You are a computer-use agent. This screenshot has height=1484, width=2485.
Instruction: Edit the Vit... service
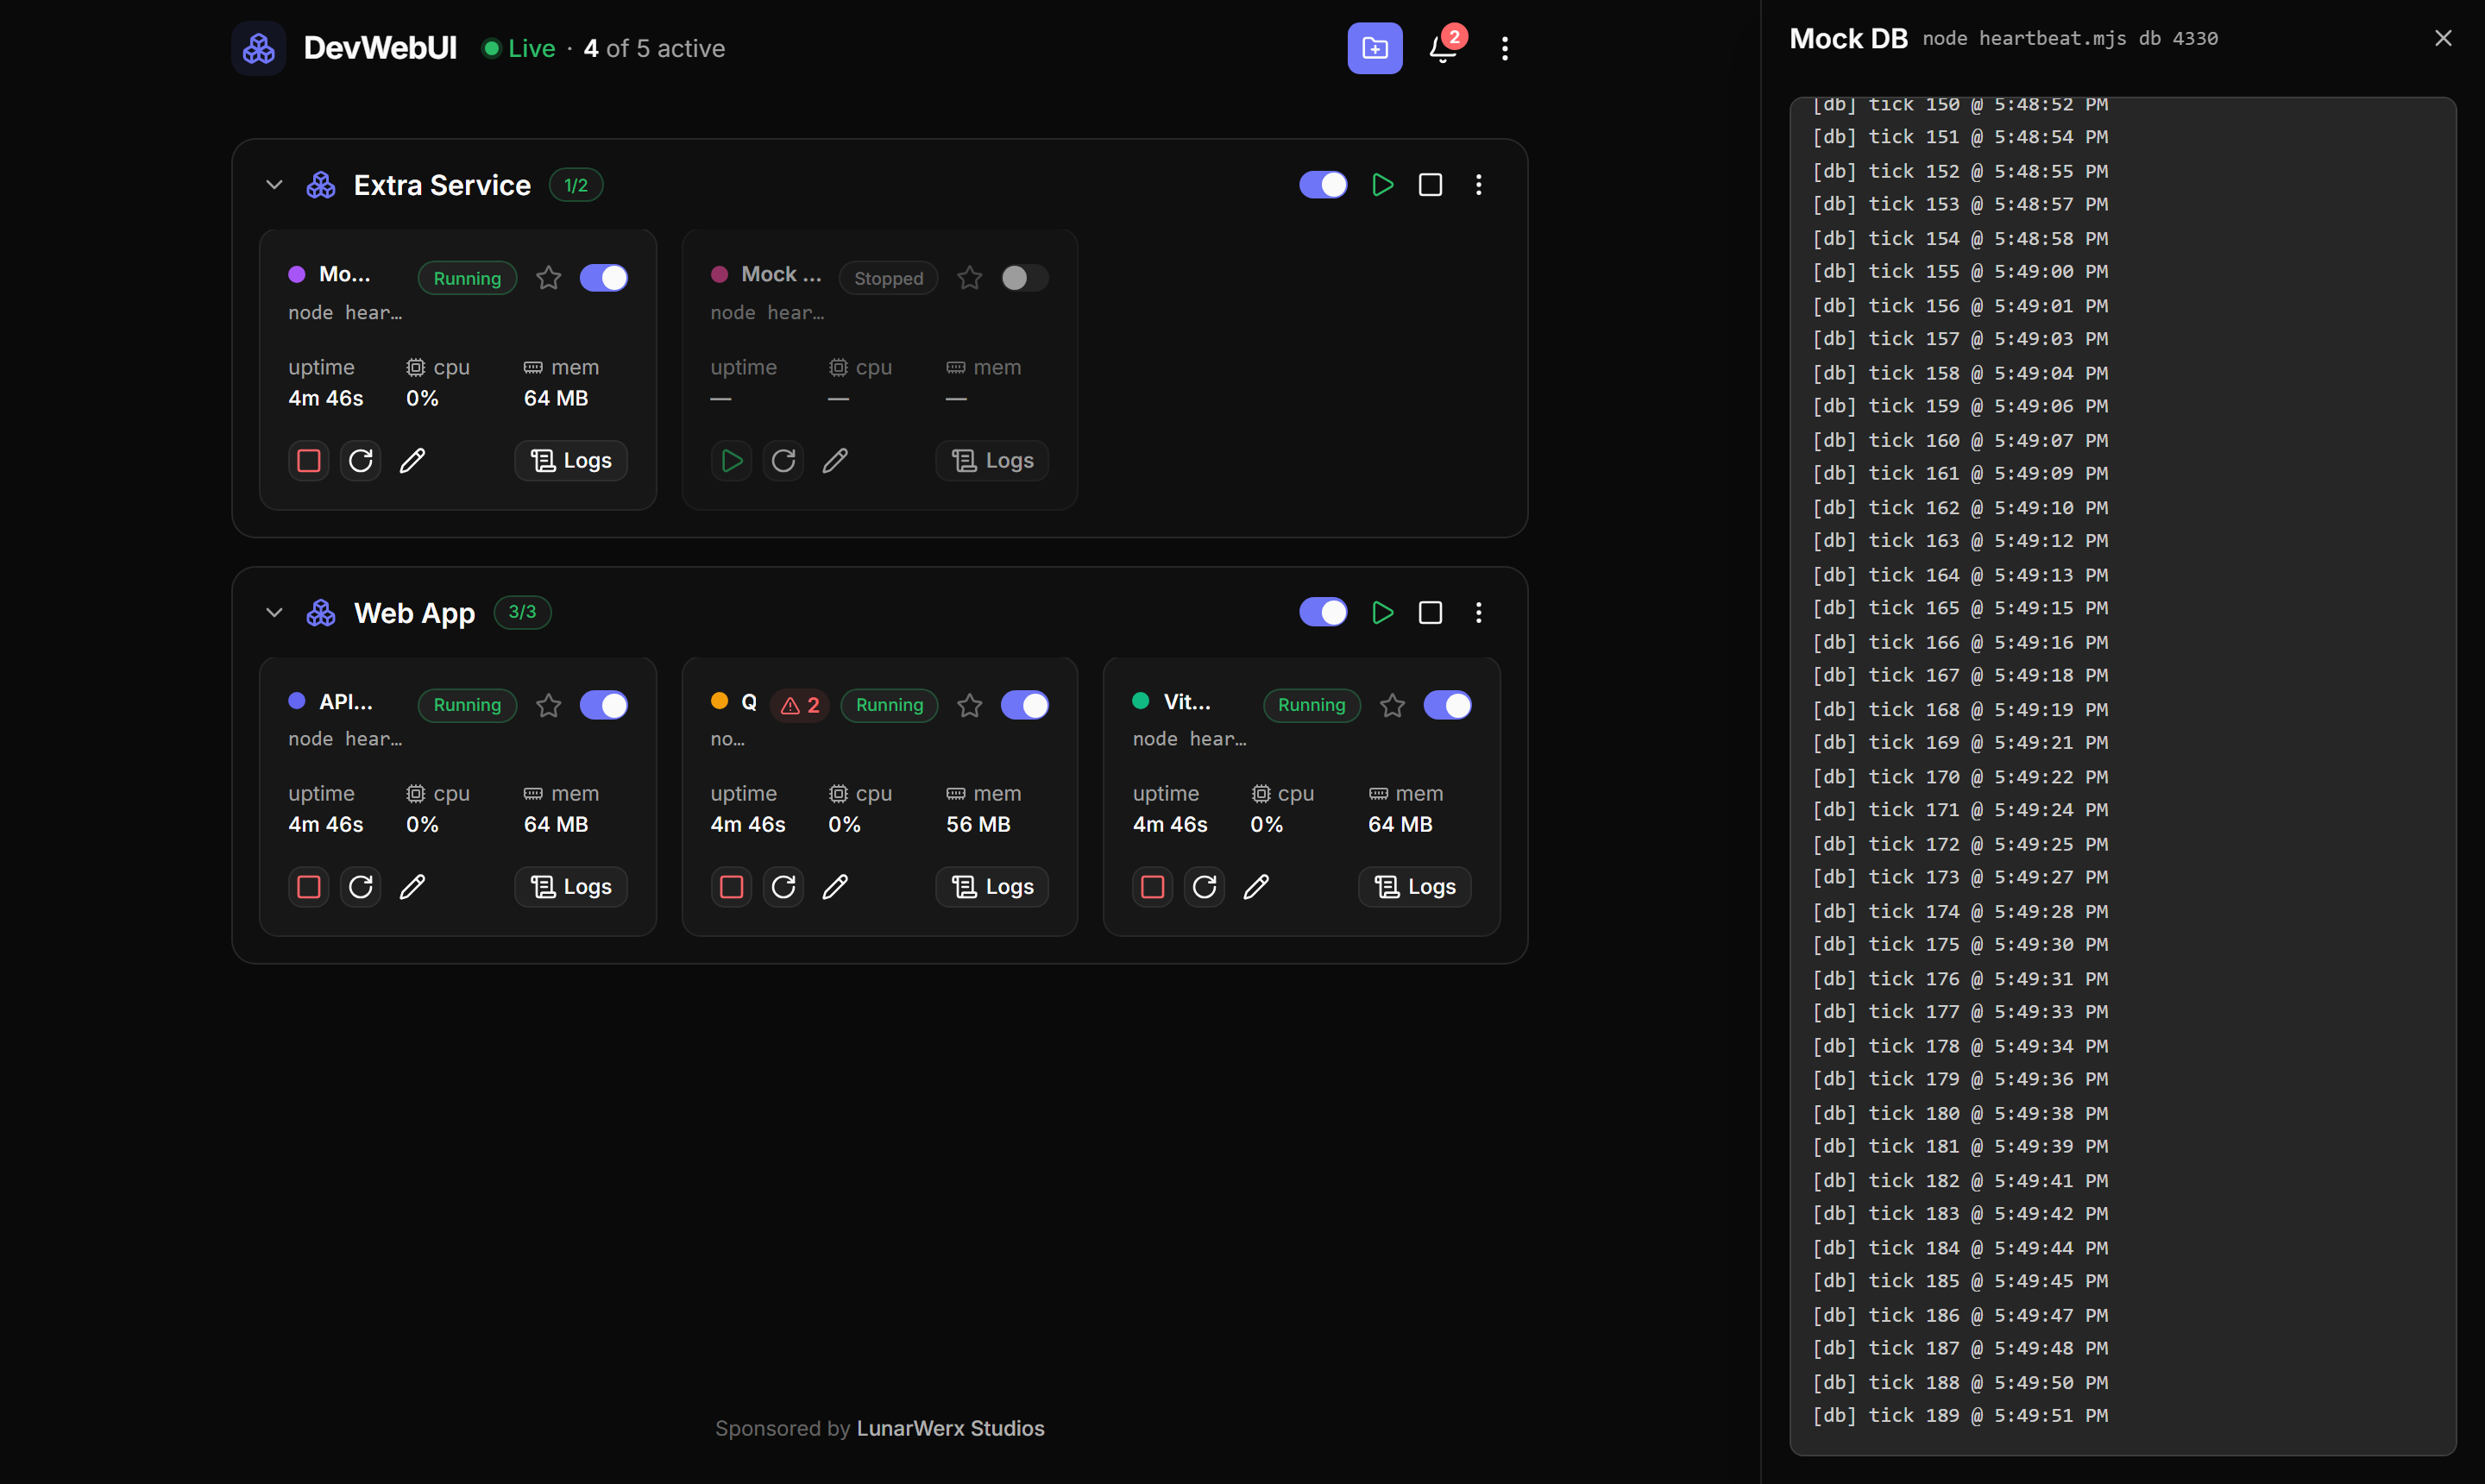(1256, 887)
